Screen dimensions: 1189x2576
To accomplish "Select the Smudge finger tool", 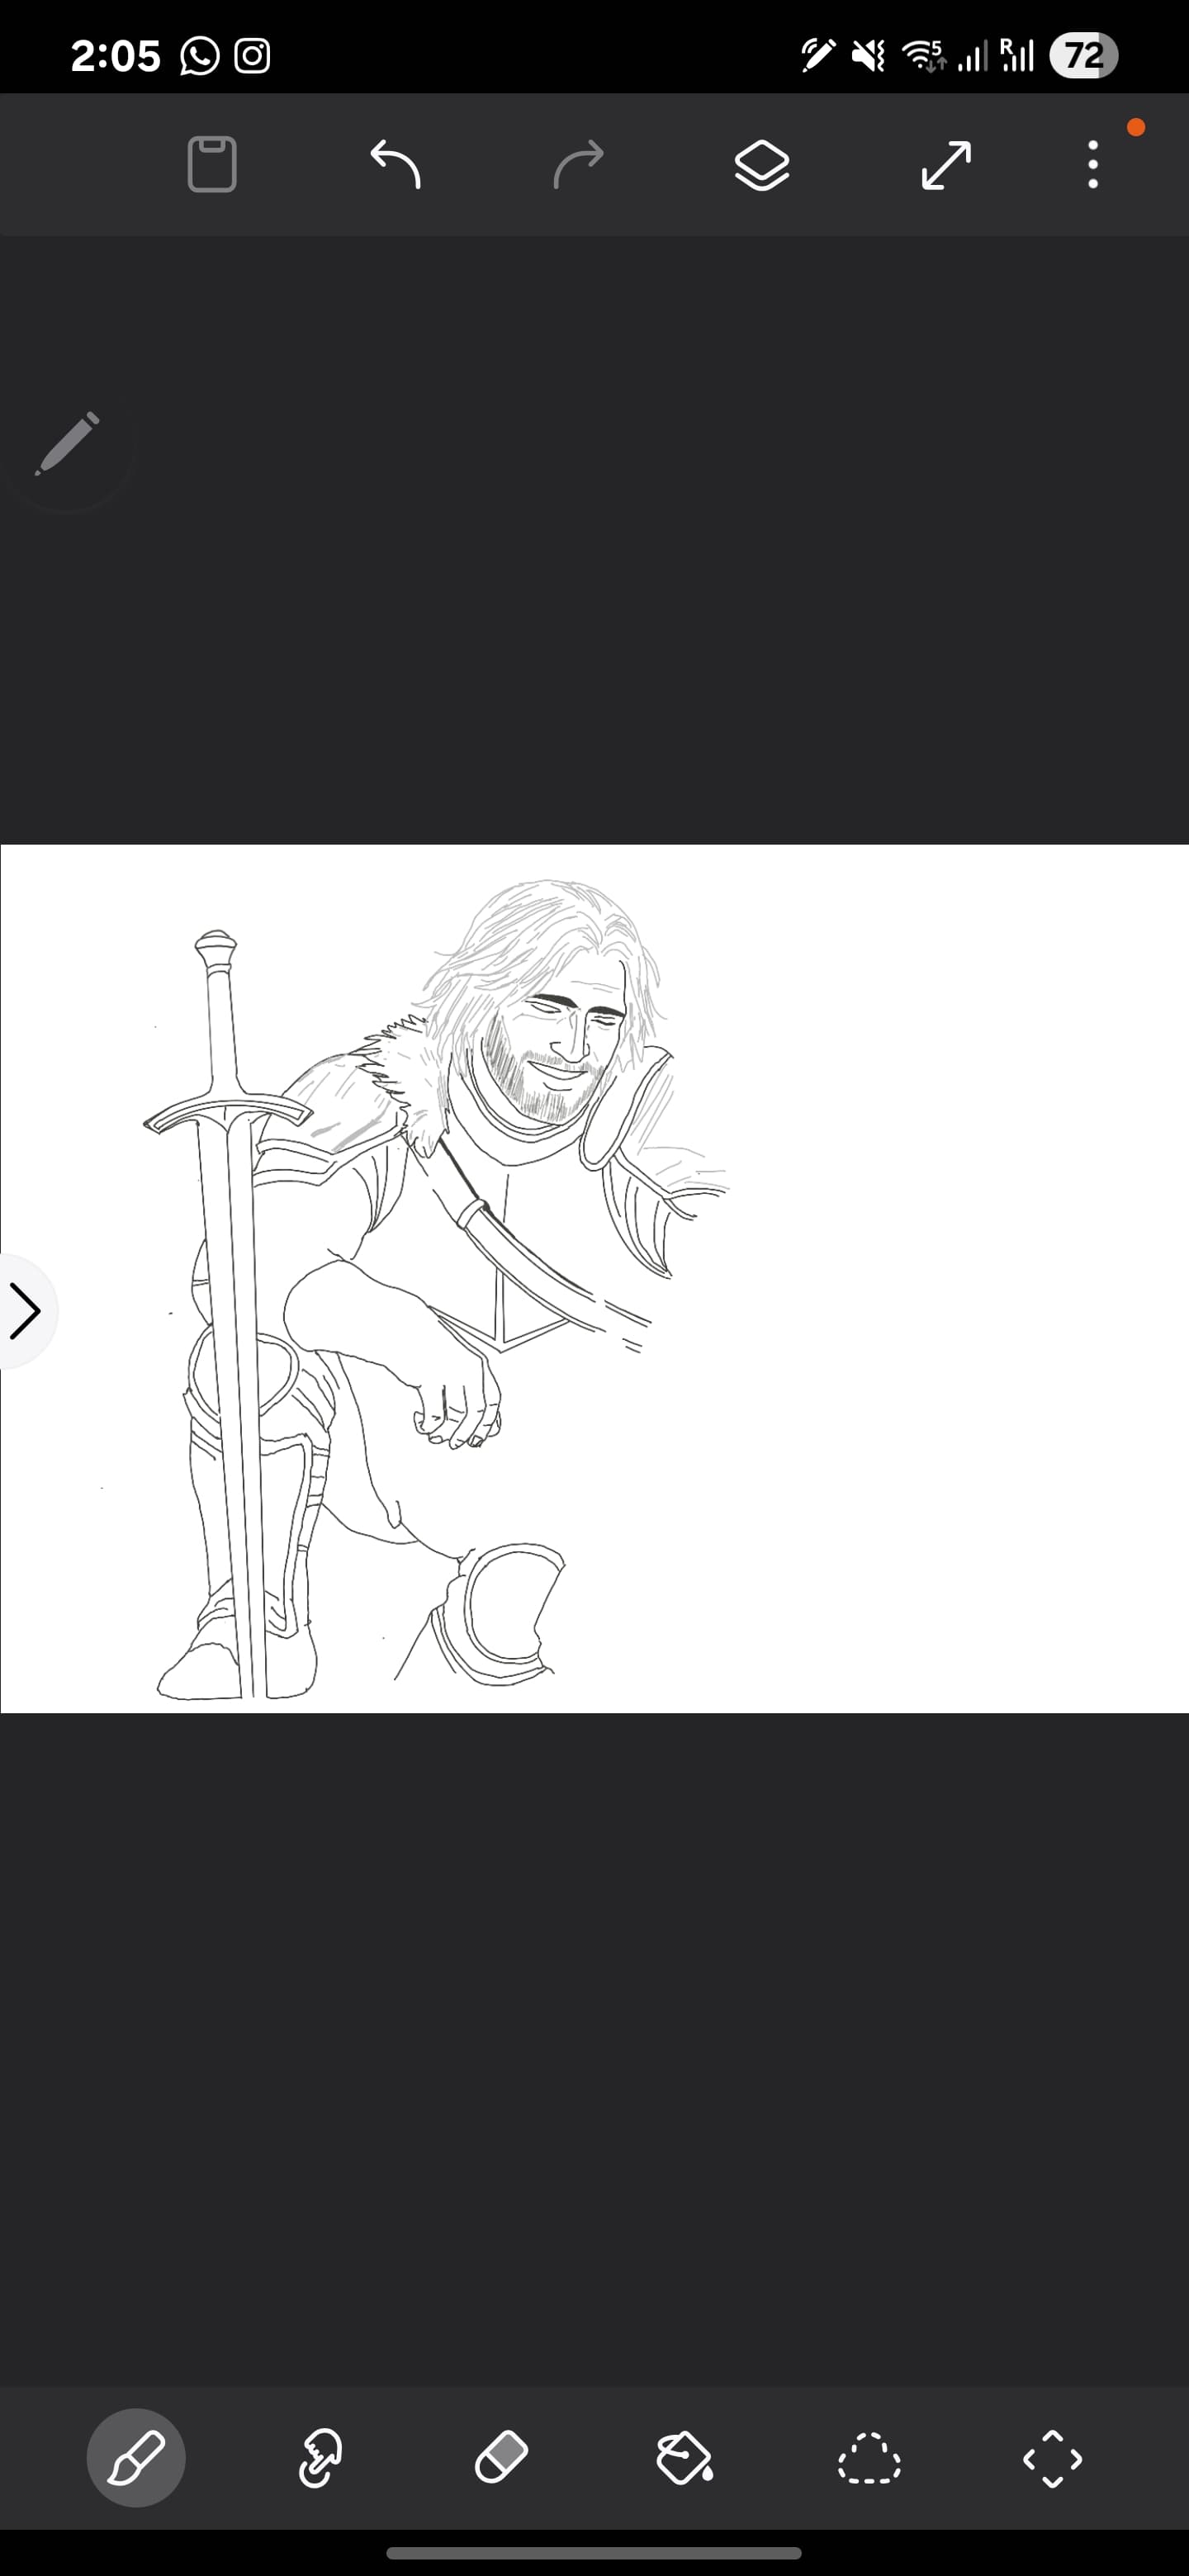I will point(320,2457).
